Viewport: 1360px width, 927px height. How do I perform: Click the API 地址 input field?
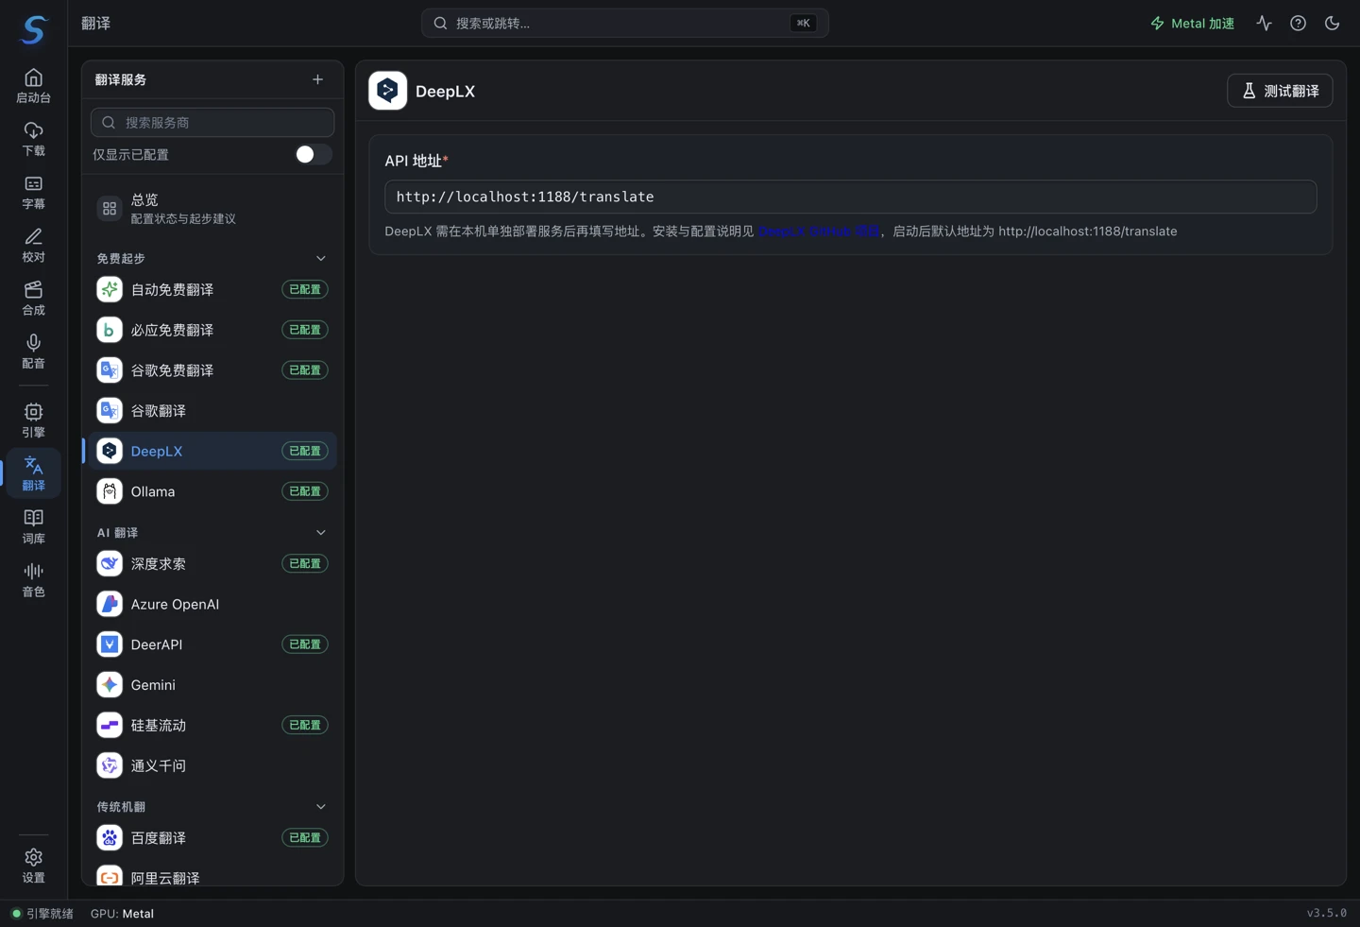click(x=850, y=197)
